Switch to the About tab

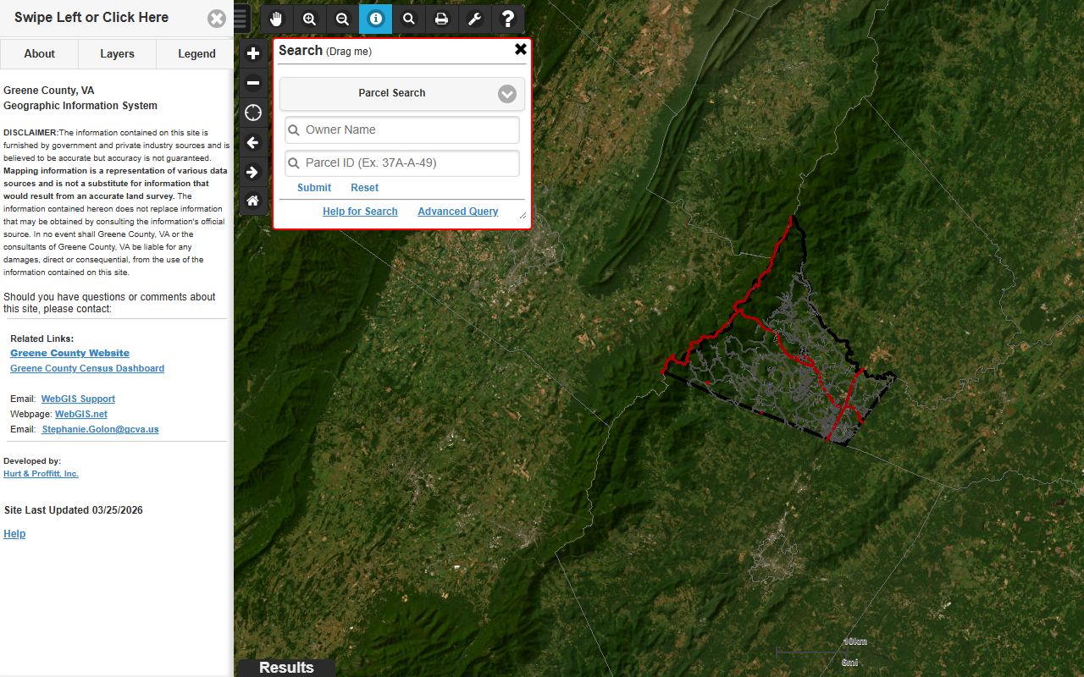39,53
